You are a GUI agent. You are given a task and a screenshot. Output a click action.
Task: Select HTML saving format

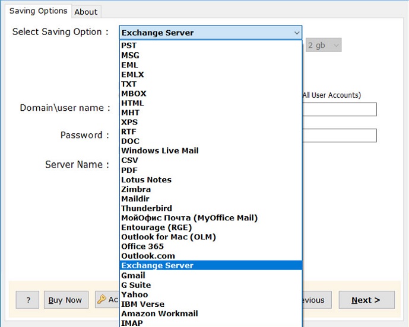pyautogui.click(x=211, y=103)
